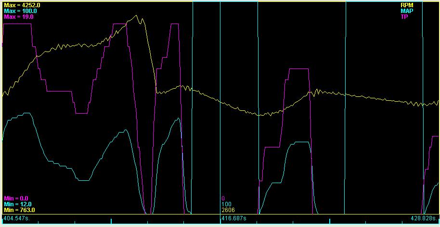Click the cursor RPM value 2606
Viewport: 440px width, 227px height.
(228, 210)
